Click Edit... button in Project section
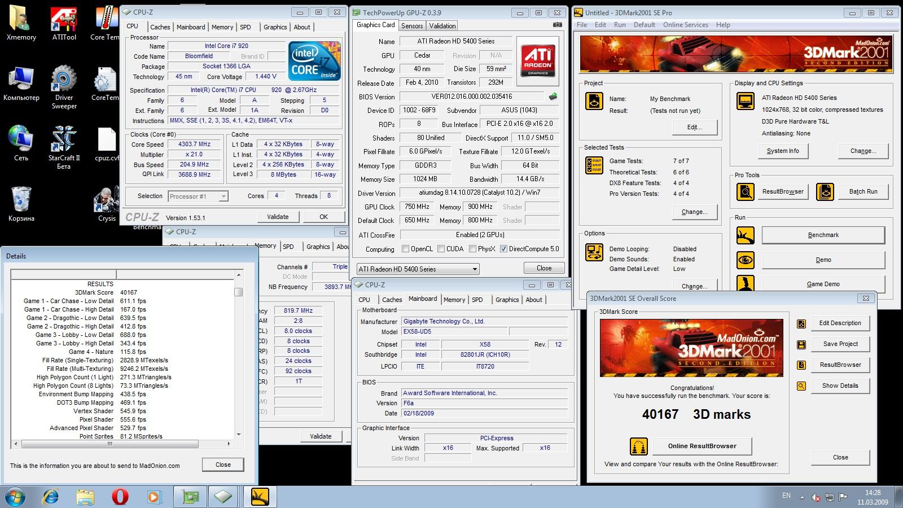This screenshot has width=903, height=508. 694,127
